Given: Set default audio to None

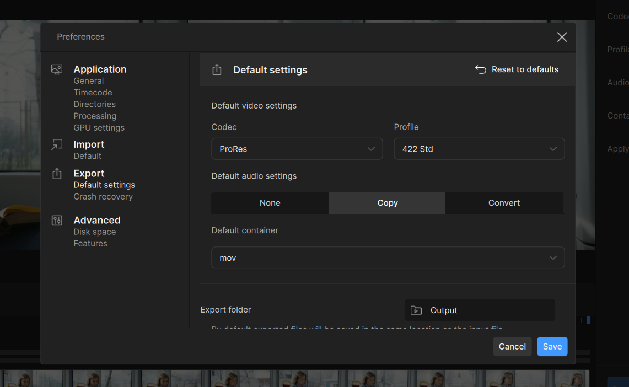Looking at the screenshot, I should pyautogui.click(x=270, y=203).
